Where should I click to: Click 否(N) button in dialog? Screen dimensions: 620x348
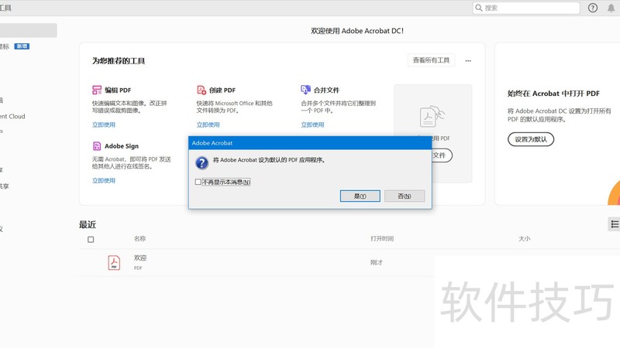pos(405,196)
